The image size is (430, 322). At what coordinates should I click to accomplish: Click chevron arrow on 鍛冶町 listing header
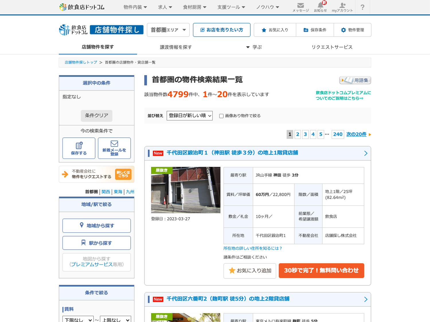point(366,153)
